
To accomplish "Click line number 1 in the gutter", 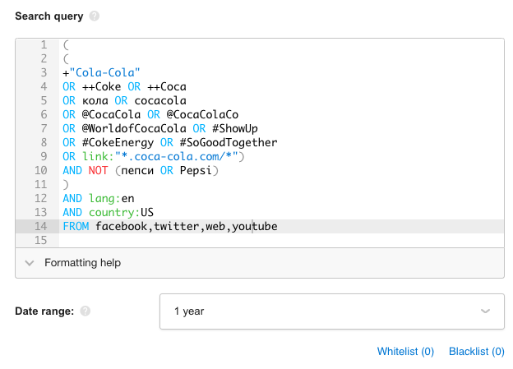I will pos(44,45).
